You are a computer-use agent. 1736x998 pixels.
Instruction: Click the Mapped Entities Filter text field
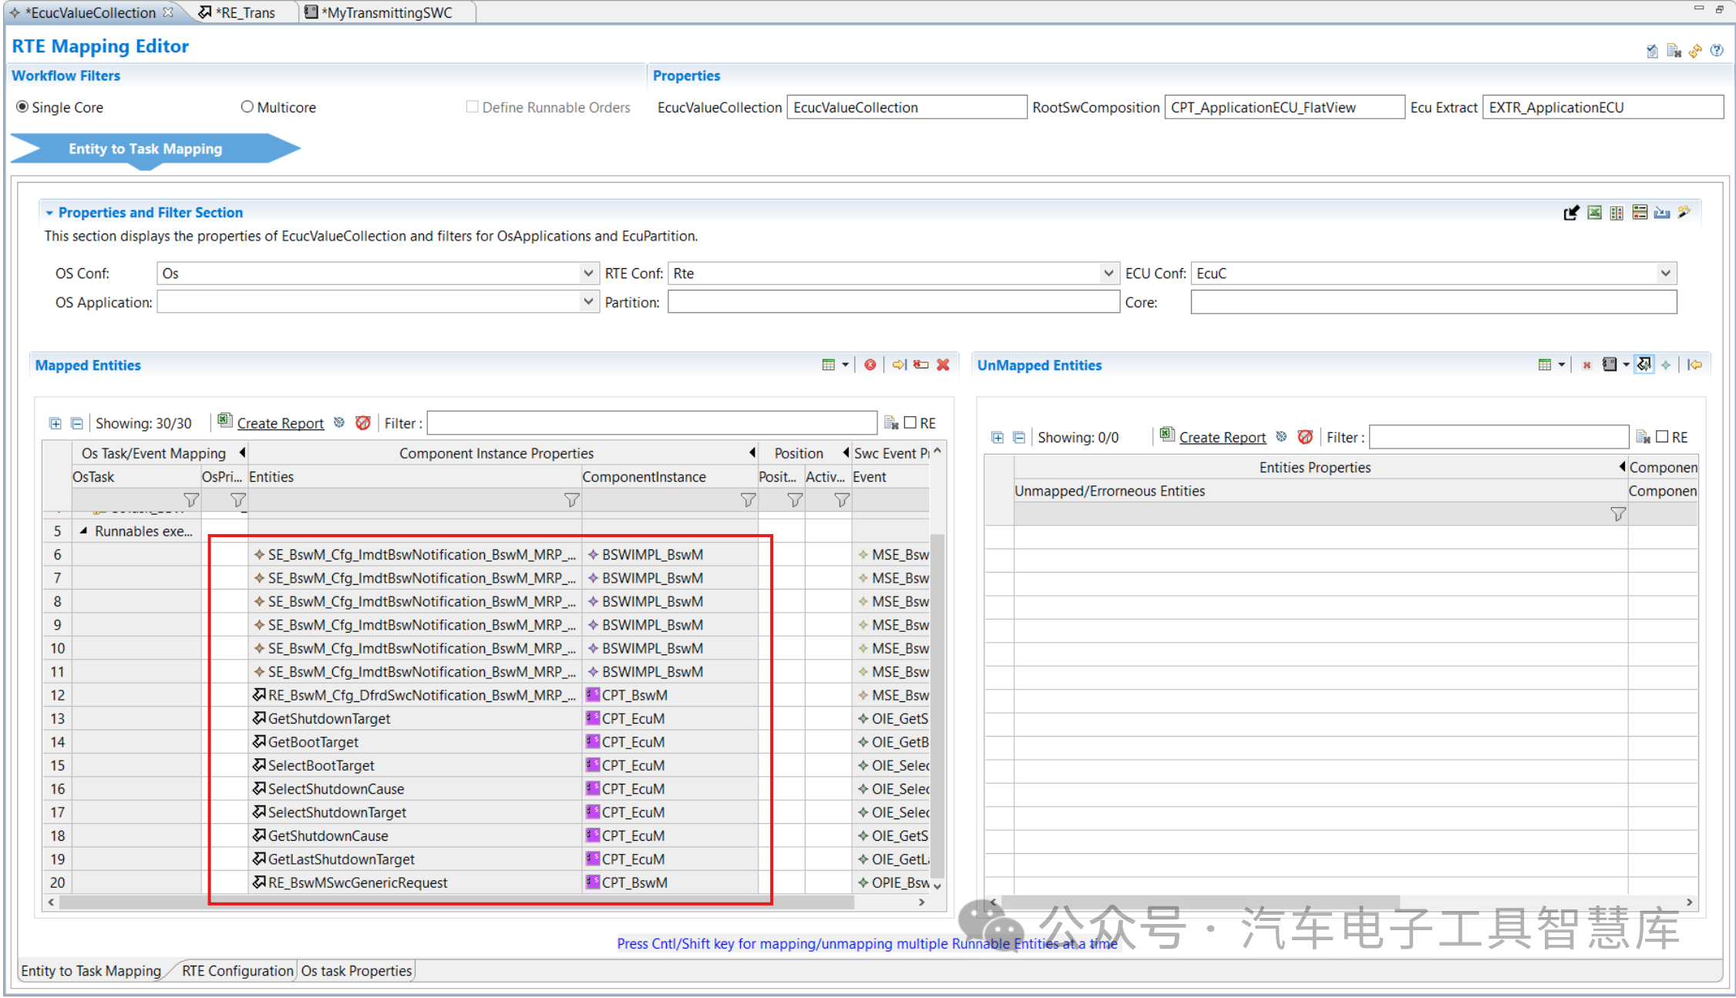point(651,423)
